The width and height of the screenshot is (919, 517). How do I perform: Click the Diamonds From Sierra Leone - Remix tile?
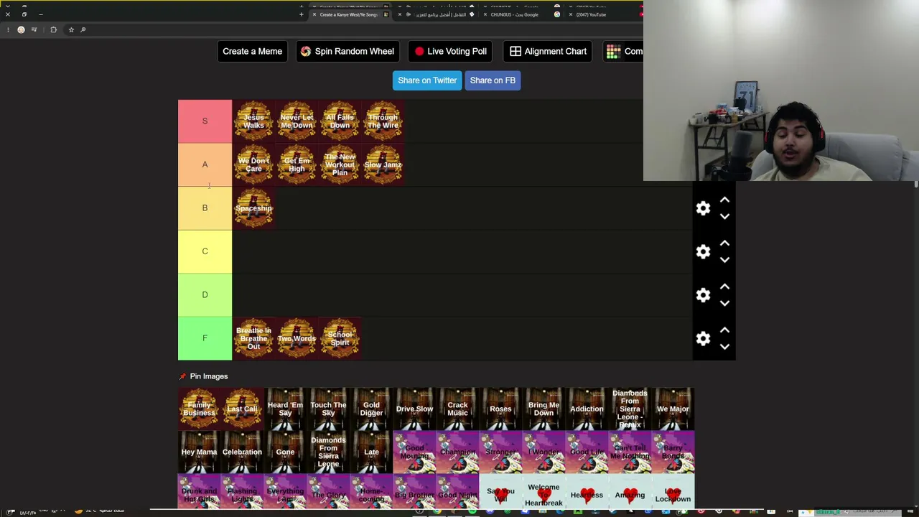(x=630, y=409)
